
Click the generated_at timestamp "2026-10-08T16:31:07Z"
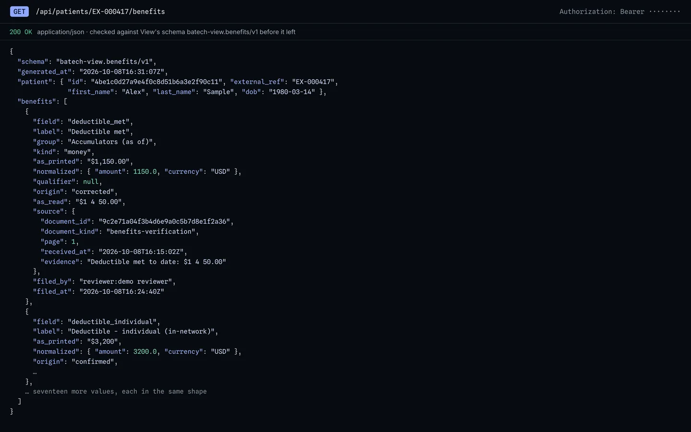[121, 72]
